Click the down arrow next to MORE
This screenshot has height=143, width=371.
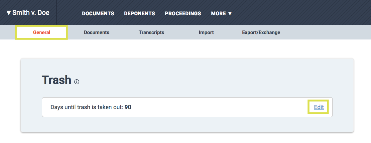tap(230, 14)
